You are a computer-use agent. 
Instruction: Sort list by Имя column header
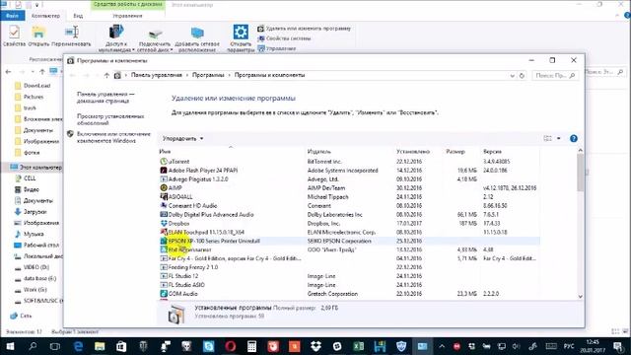click(165, 152)
